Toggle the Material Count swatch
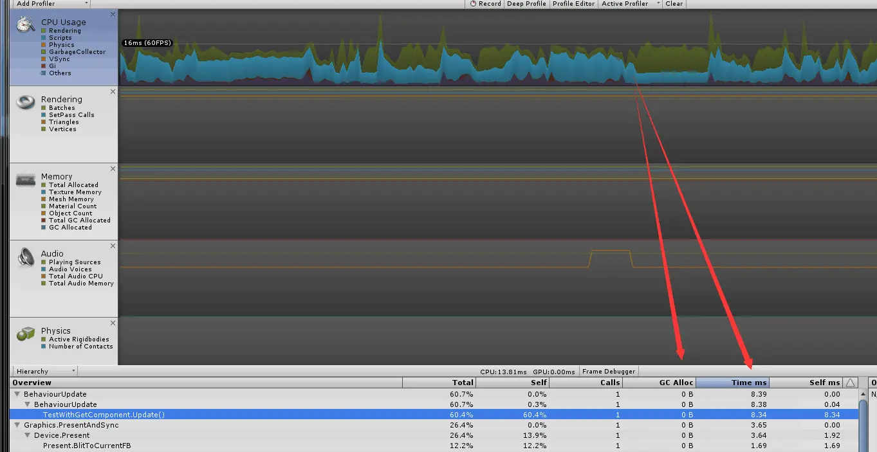 [x=44, y=206]
